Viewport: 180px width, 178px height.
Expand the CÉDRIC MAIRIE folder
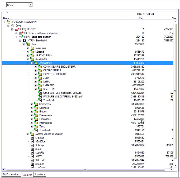coord(35,71)
